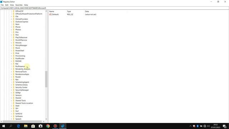Click the folder icon beside RADAR
Viewport: 229px width, 129px height.
click(x=14, y=61)
